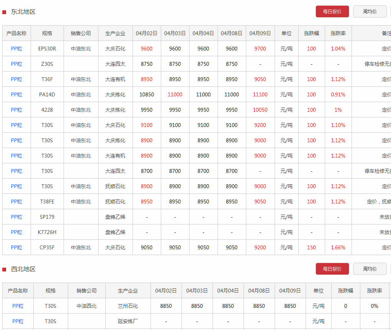Open PP粒 link in CP35F row
Screen dimensions: 391x330
tap(16, 247)
